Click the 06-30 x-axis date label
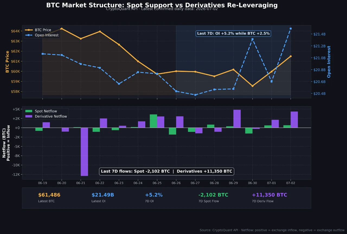This screenshot has height=234, width=347. [x=252, y=183]
